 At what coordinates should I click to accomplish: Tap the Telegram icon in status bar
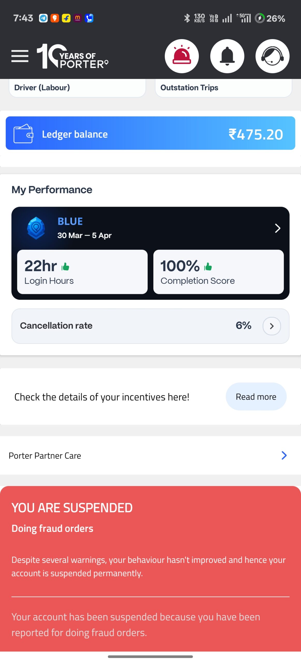click(43, 18)
